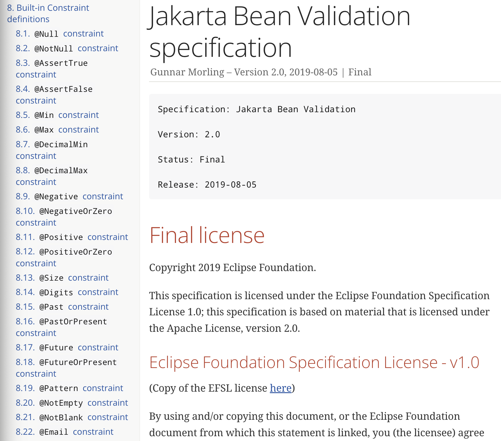
Task: Click the 'Version: 2.0' code line
Action: (189, 134)
